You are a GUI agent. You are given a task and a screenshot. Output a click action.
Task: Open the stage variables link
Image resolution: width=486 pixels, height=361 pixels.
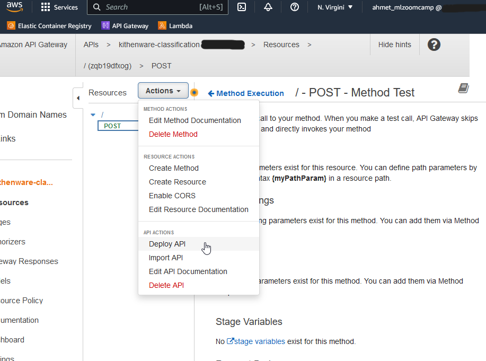[259, 341]
